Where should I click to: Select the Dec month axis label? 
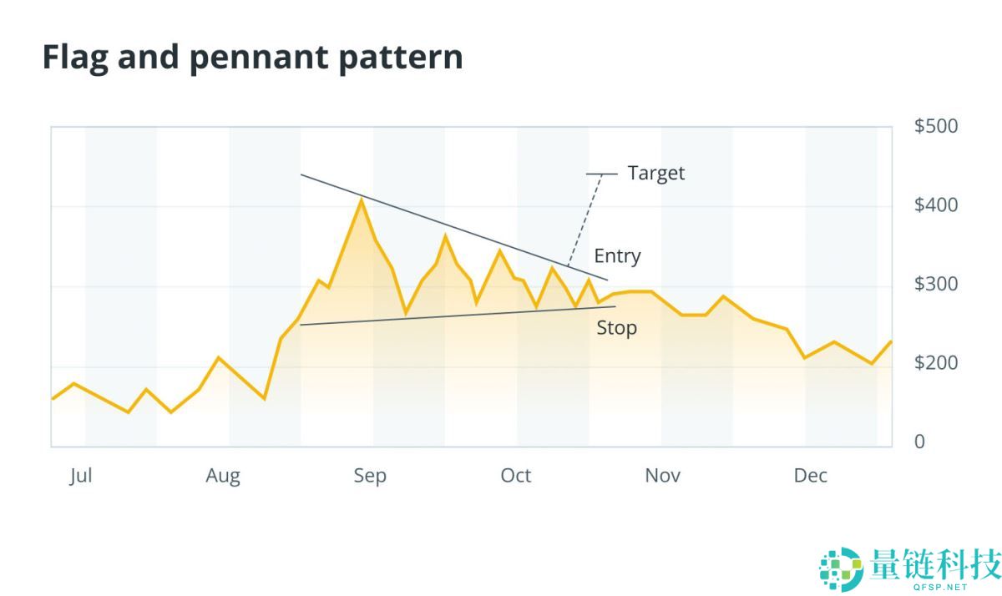tap(810, 476)
